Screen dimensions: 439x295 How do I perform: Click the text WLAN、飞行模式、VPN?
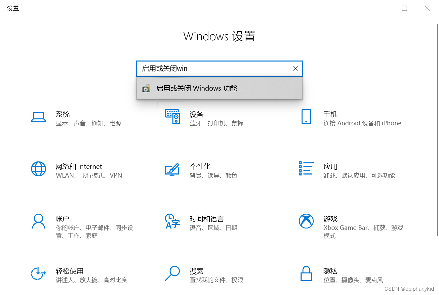(89, 176)
